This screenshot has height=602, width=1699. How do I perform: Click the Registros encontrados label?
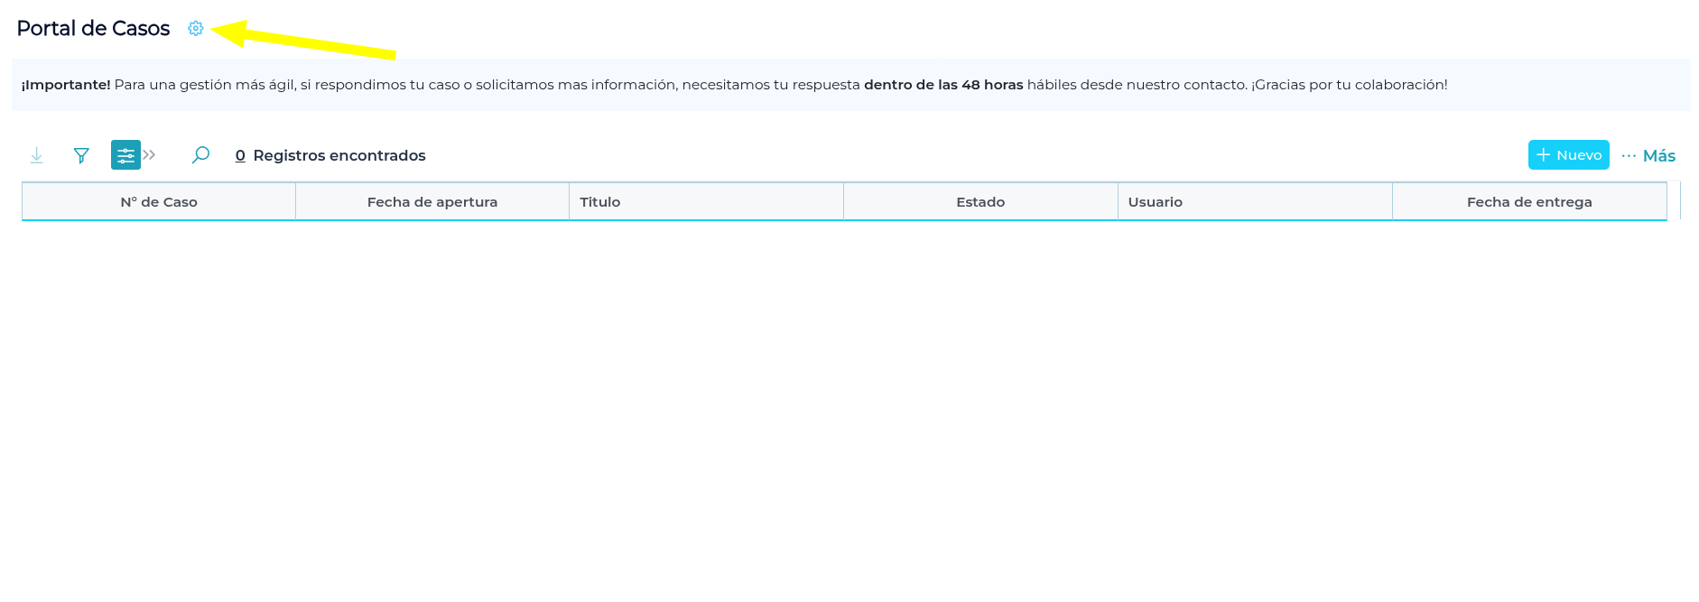(339, 155)
